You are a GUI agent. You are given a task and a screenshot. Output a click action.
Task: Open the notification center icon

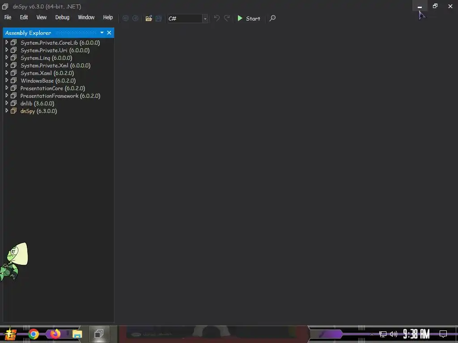click(x=443, y=334)
